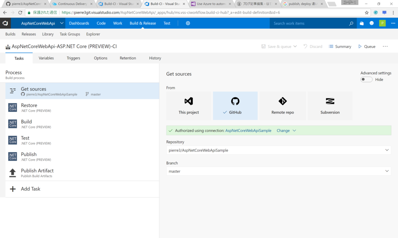Click the Build task .NET Core icon
The width and height of the screenshot is (398, 238).
tap(12, 124)
